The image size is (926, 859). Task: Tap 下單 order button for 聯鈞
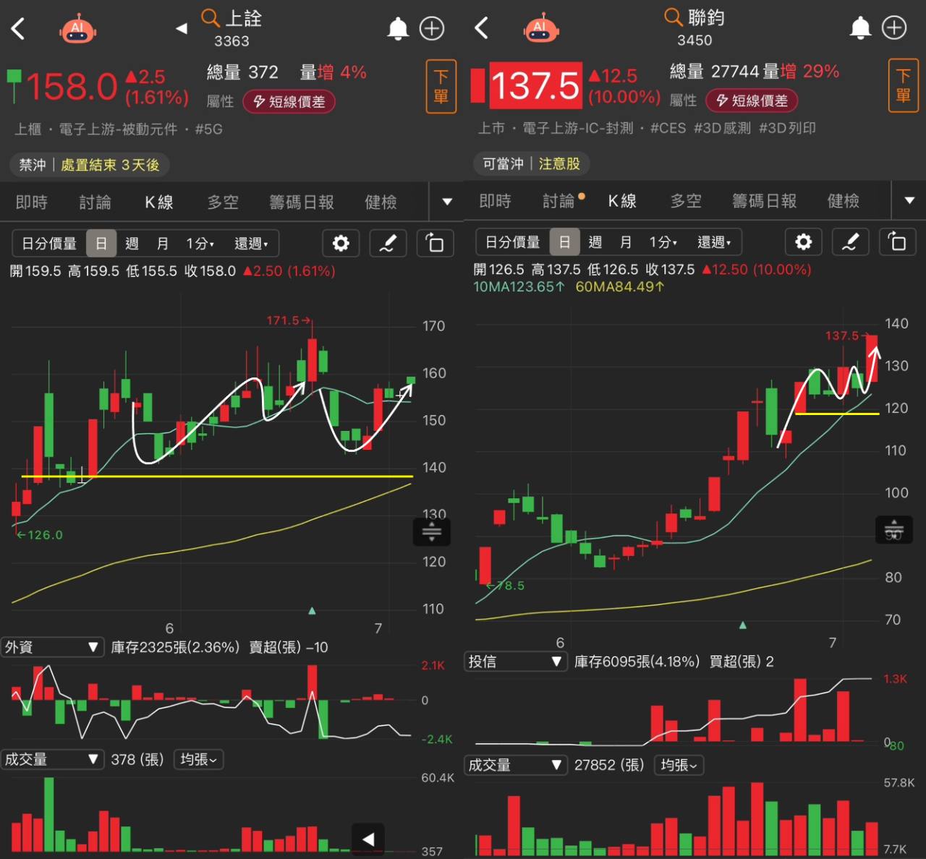click(x=904, y=85)
